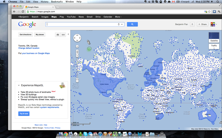Click the Dropbox menu bar icon
222x138 pixels.
coord(153,2)
